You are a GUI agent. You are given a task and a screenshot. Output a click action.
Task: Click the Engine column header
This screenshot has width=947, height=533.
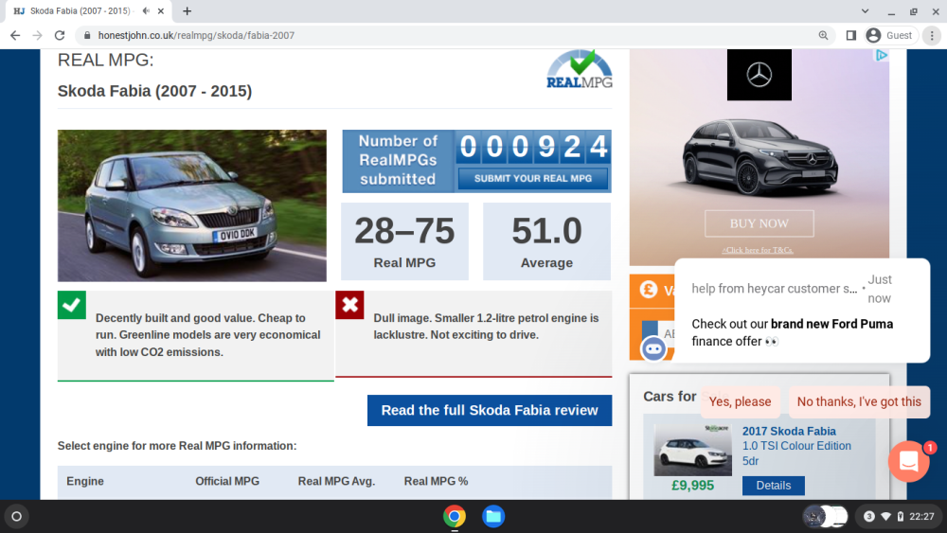85,481
